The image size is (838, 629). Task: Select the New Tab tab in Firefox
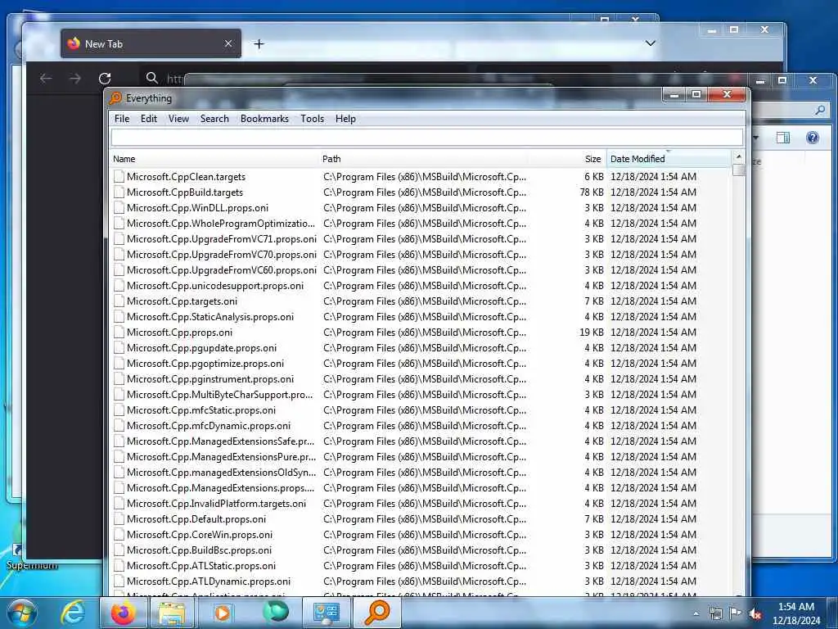click(151, 44)
